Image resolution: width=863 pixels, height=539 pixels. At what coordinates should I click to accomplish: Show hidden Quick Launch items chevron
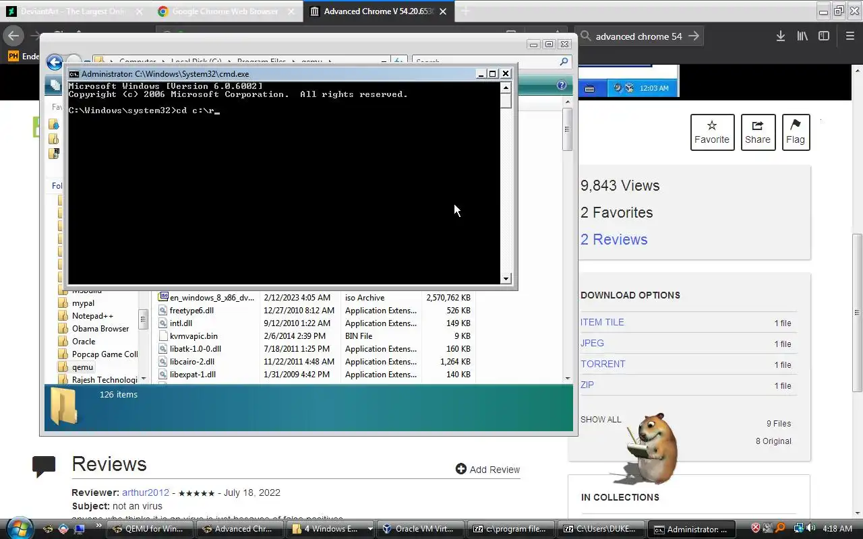tap(99, 526)
